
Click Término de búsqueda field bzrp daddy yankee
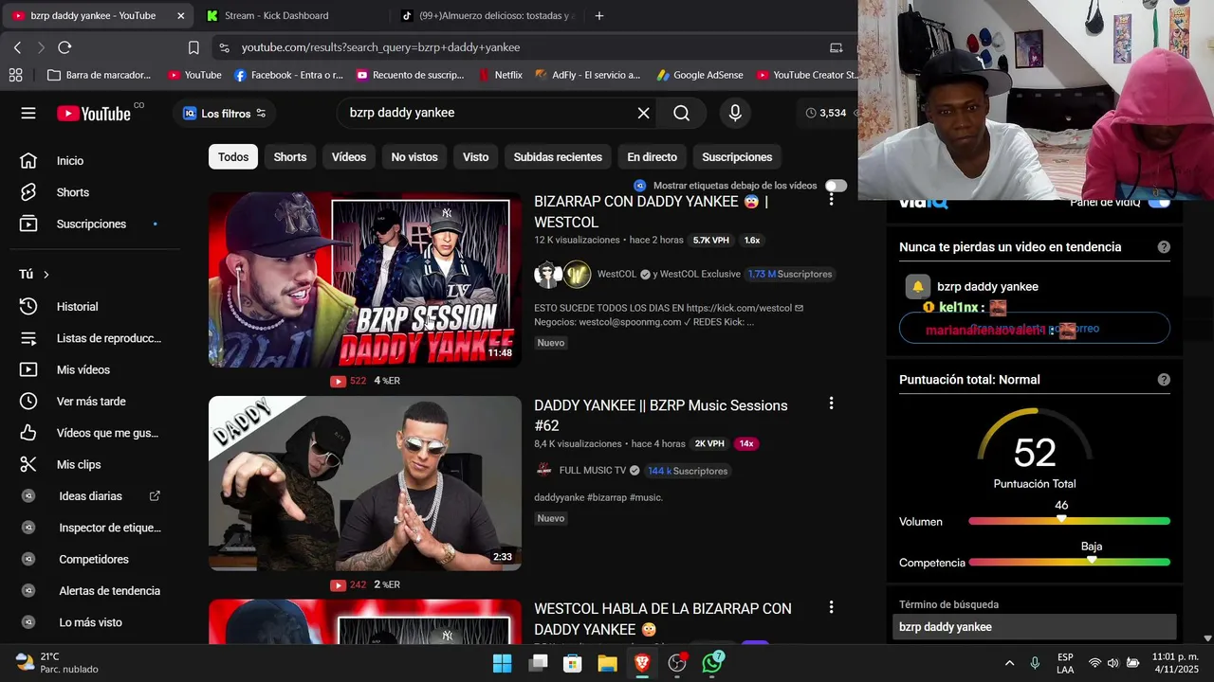pyautogui.click(x=1035, y=627)
